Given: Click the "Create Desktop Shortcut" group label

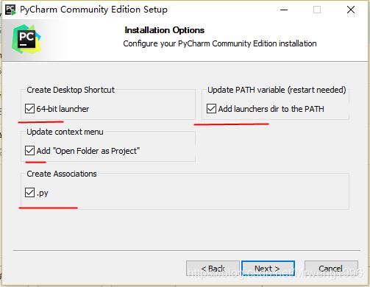Looking at the screenshot, I should 71,90.
